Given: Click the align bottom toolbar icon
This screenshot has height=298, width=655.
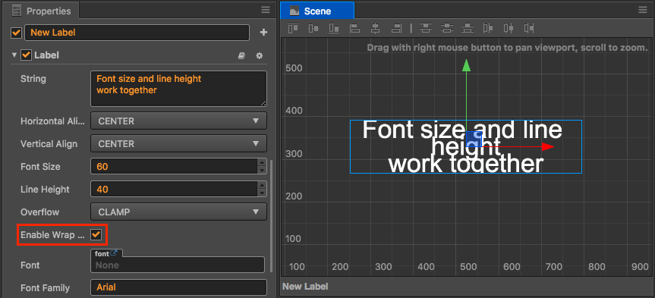Looking at the screenshot, I should point(334,28).
